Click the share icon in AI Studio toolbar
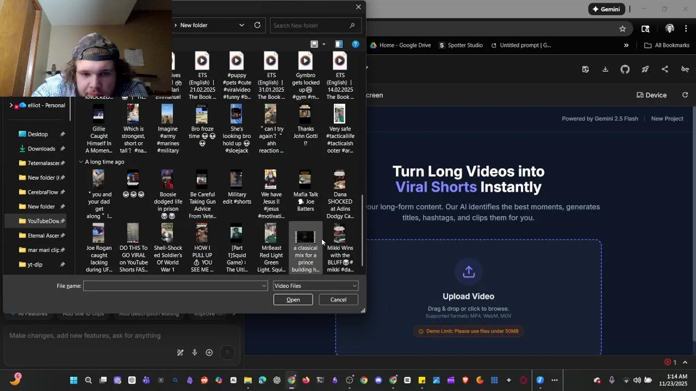The width and height of the screenshot is (696, 391). click(664, 69)
